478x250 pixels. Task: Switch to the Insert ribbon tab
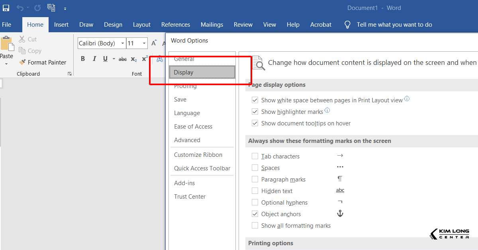tap(61, 25)
